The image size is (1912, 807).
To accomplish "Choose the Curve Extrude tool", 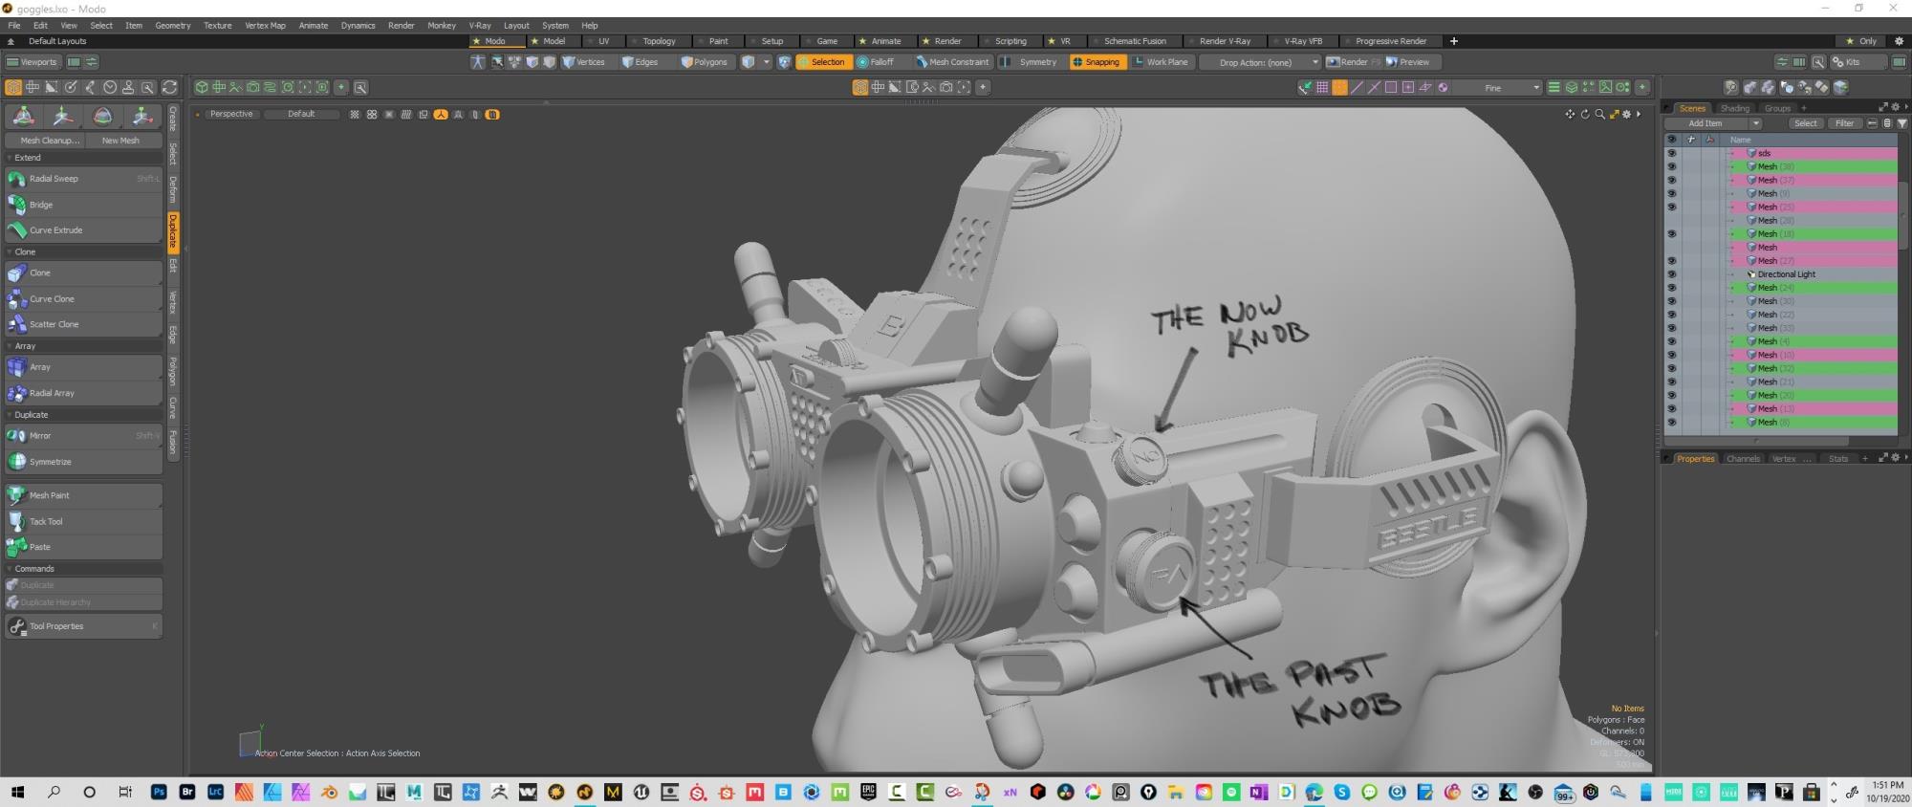I will tap(83, 230).
